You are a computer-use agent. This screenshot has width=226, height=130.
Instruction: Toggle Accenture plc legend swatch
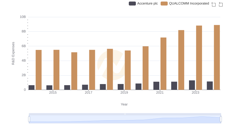point(132,3)
